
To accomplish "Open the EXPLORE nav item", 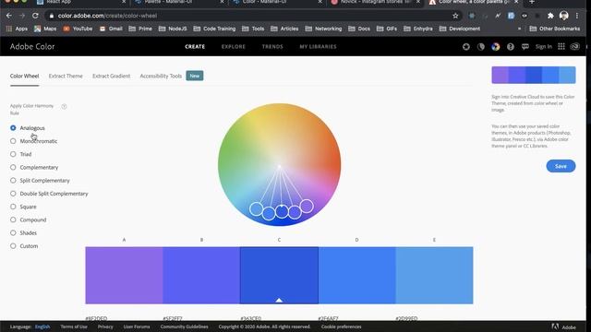I will [x=234, y=47].
